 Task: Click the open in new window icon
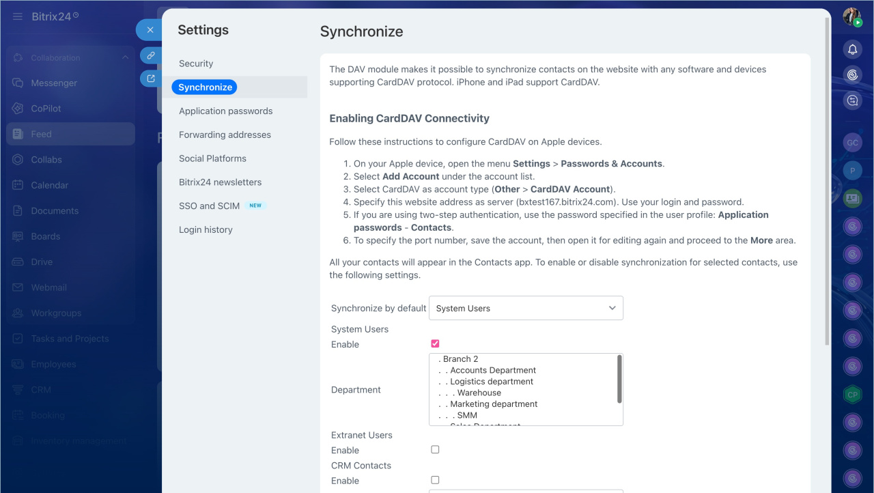pos(151,78)
